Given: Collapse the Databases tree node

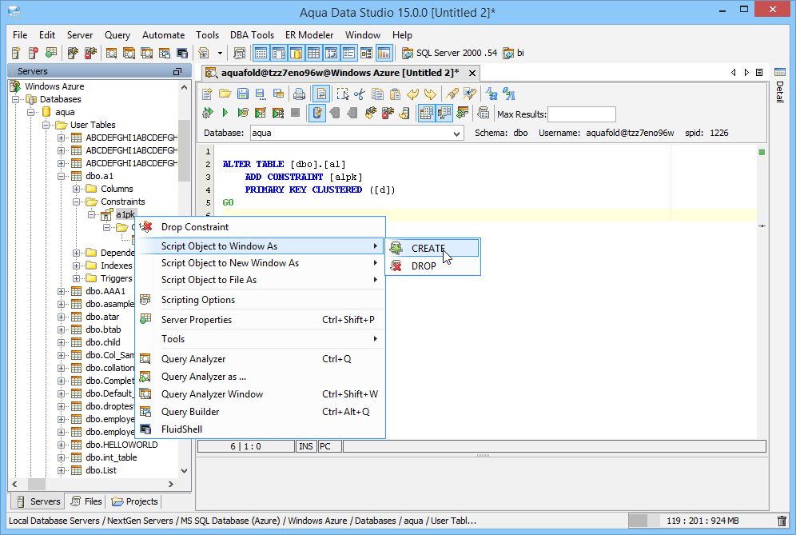Looking at the screenshot, I should 16,99.
